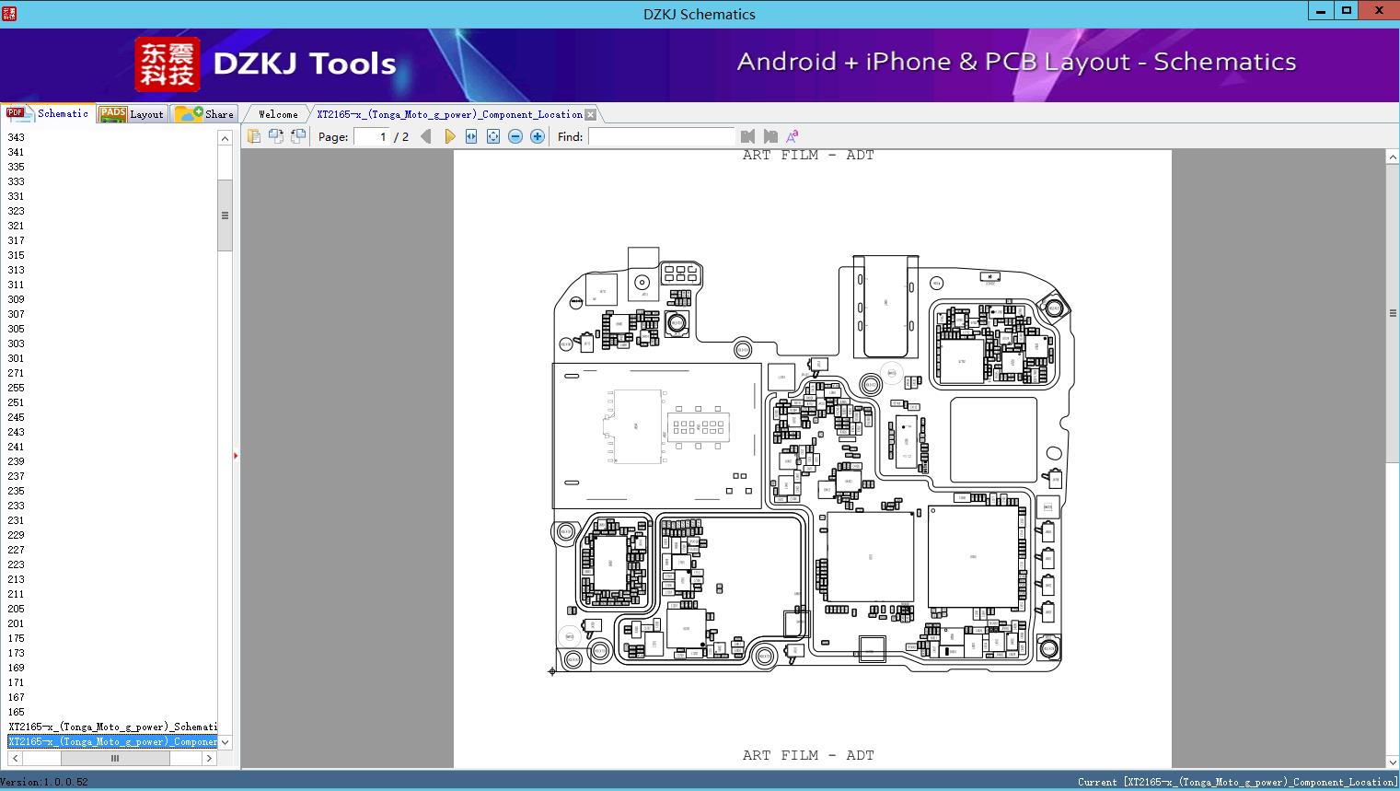Select list item 271

coord(16,373)
